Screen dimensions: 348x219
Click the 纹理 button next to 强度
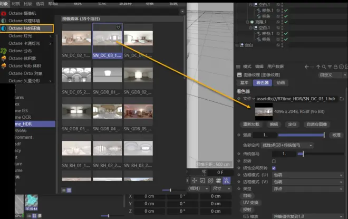pos(336,135)
